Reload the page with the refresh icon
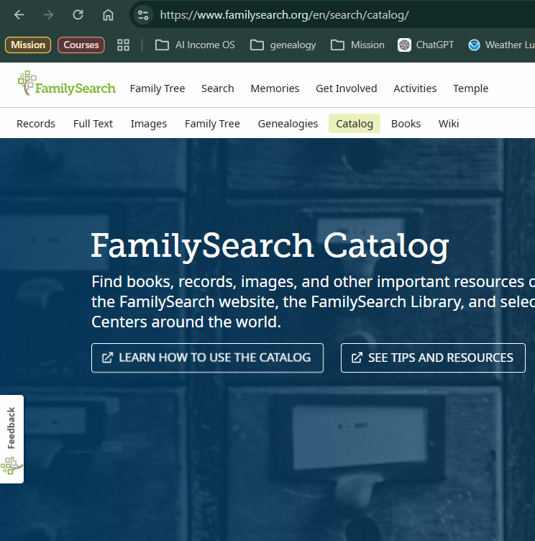 pyautogui.click(x=78, y=15)
